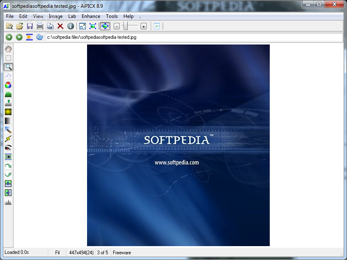
Task: Toggle the fit-to-window zoom button
Action: click(x=105, y=26)
